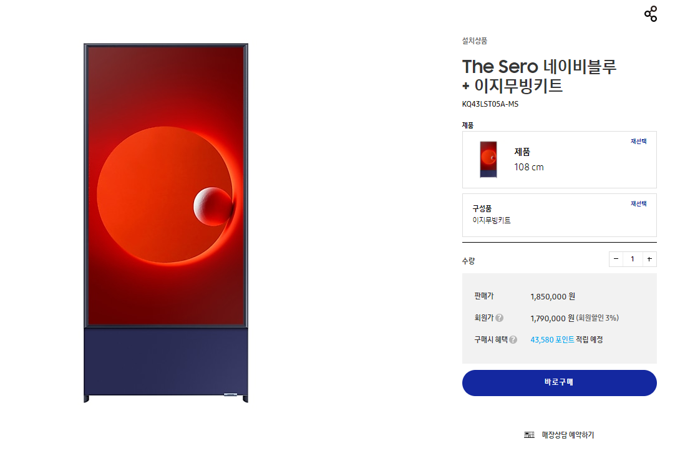Increase quantity with the plus button
The width and height of the screenshot is (675, 456).
point(649,259)
